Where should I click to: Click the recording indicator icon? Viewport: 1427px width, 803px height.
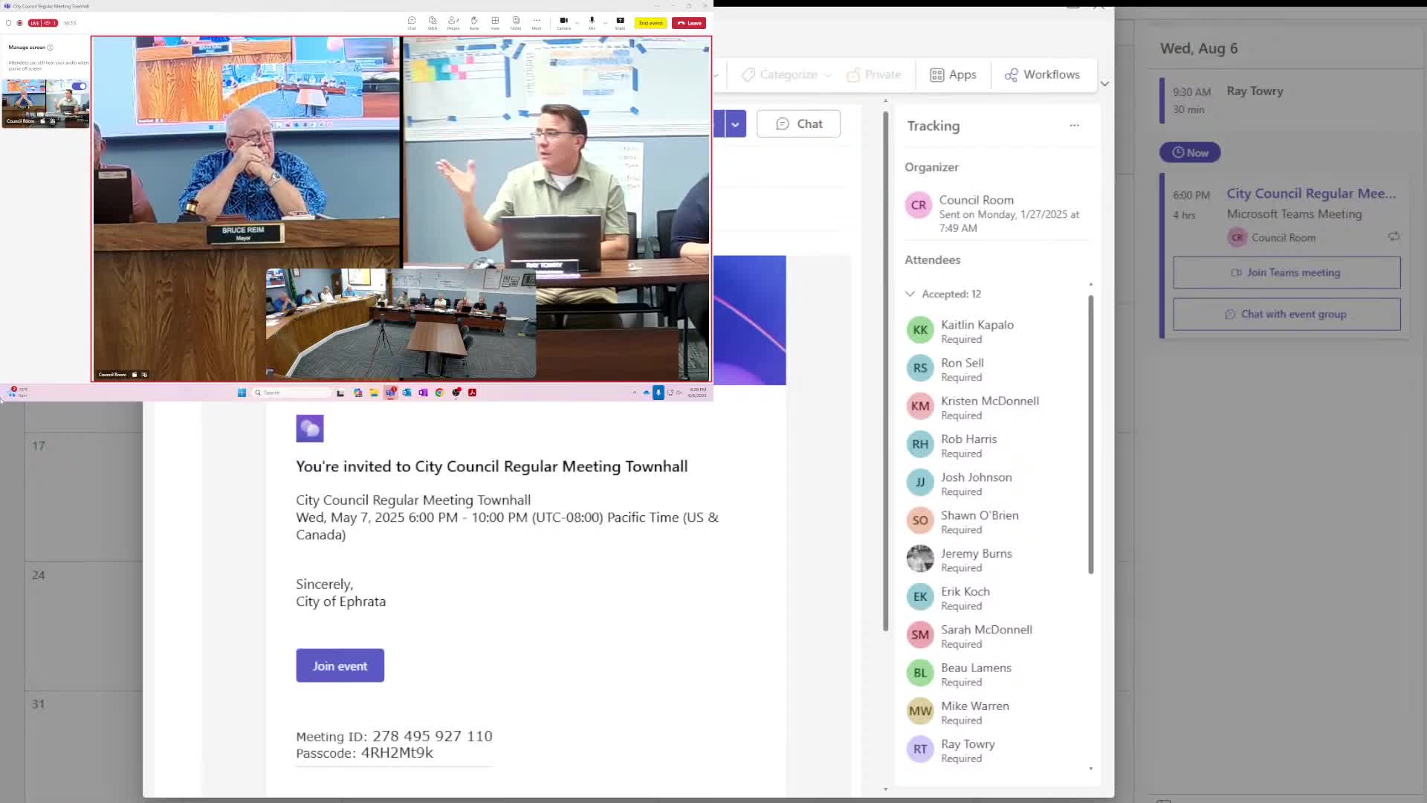[20, 23]
